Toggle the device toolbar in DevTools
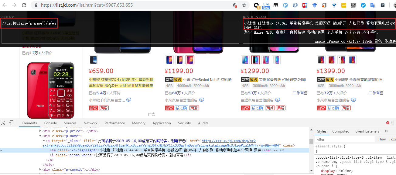 tap(11, 123)
